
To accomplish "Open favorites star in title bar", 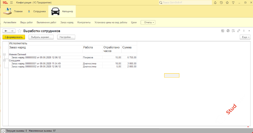I will click(227, 3).
